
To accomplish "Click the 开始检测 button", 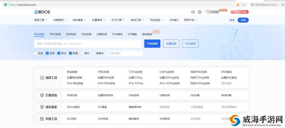I will pos(152,44).
